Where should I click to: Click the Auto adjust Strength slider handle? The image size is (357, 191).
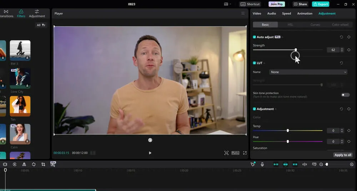pos(296,50)
